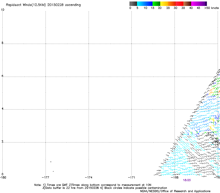Image resolution: width=220 pixels, height=193 pixels.
Task: Click the latitude 10 axis label
Action: coord(2,10)
